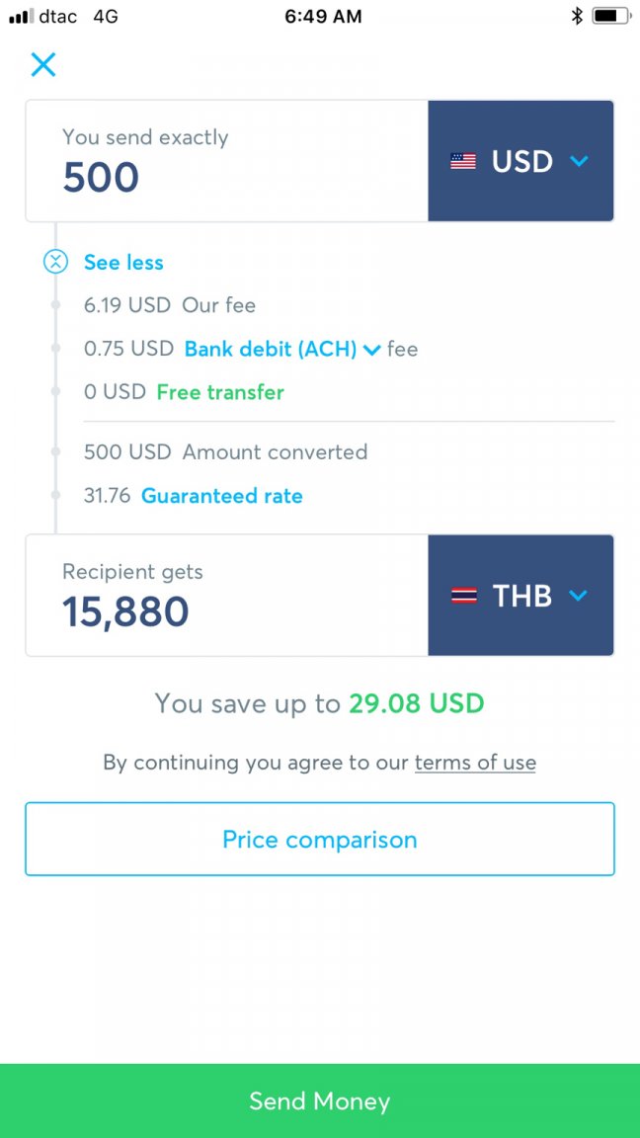Tap the cellular signal bars icon
Image resolution: width=640 pixels, height=1138 pixels.
(21, 16)
